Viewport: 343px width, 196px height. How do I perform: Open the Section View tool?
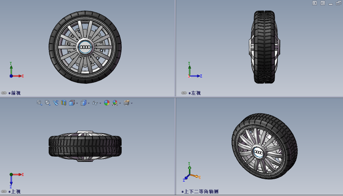64,103
